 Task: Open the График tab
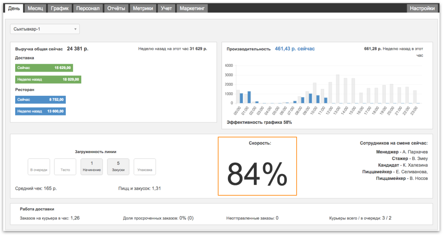coord(60,9)
